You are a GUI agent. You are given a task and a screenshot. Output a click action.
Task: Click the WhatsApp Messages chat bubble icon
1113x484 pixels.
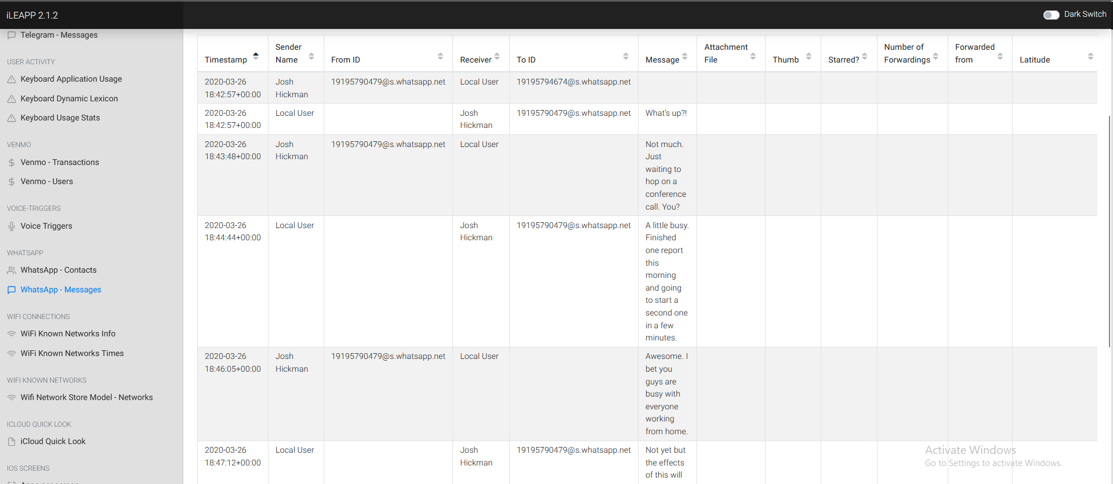point(12,290)
